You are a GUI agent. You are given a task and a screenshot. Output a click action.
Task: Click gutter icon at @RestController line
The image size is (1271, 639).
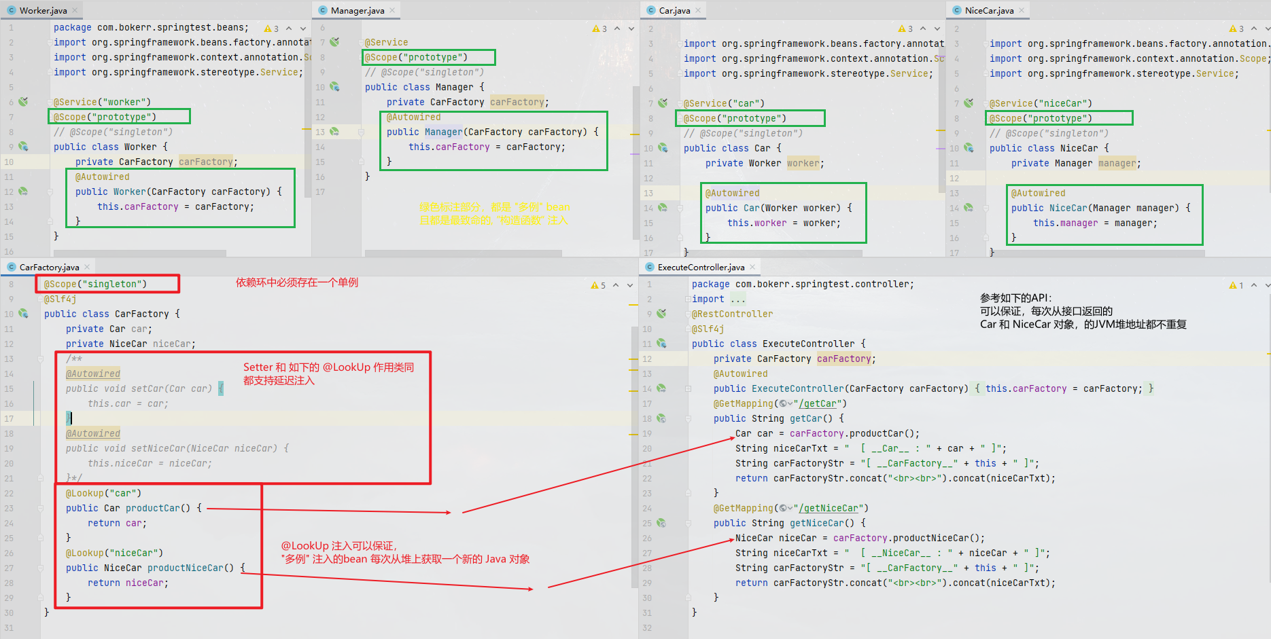pos(661,314)
